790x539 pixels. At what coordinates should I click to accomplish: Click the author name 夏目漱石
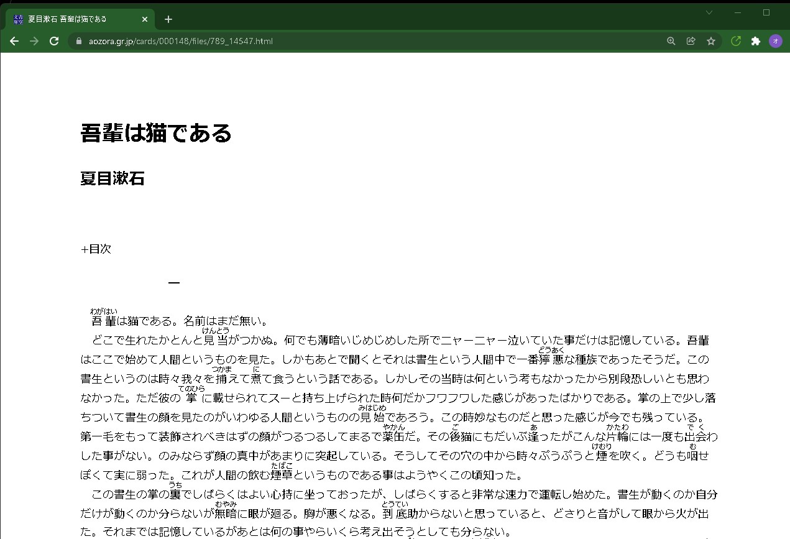113,178
